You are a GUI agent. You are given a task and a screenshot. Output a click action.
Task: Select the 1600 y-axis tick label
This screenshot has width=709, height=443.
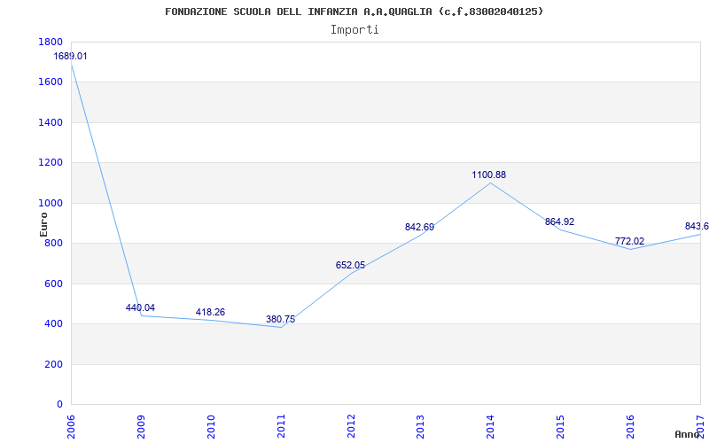point(51,82)
